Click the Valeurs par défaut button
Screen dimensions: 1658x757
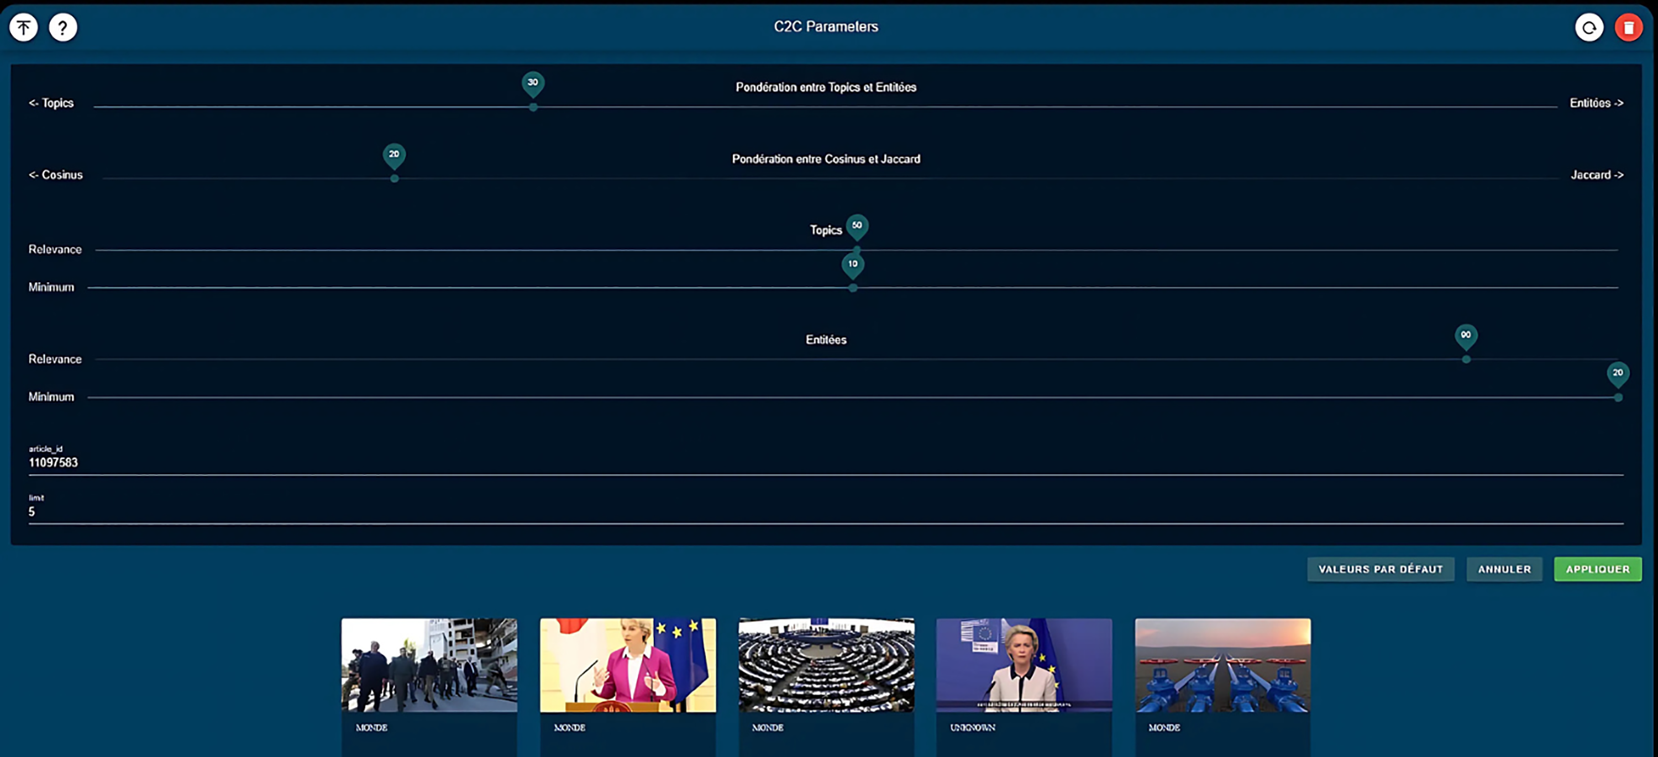1381,569
